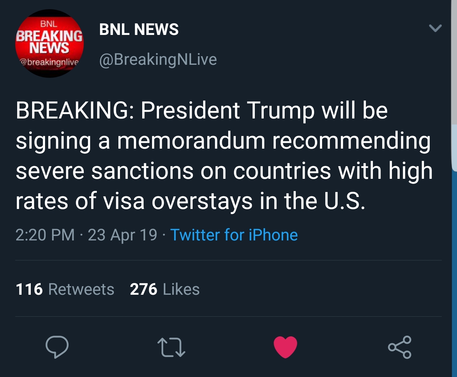View the 116 Retweets list
457x377 pixels.
(65, 289)
